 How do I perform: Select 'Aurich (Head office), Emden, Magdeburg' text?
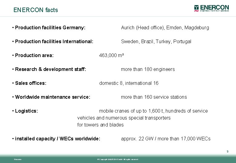tap(165, 27)
